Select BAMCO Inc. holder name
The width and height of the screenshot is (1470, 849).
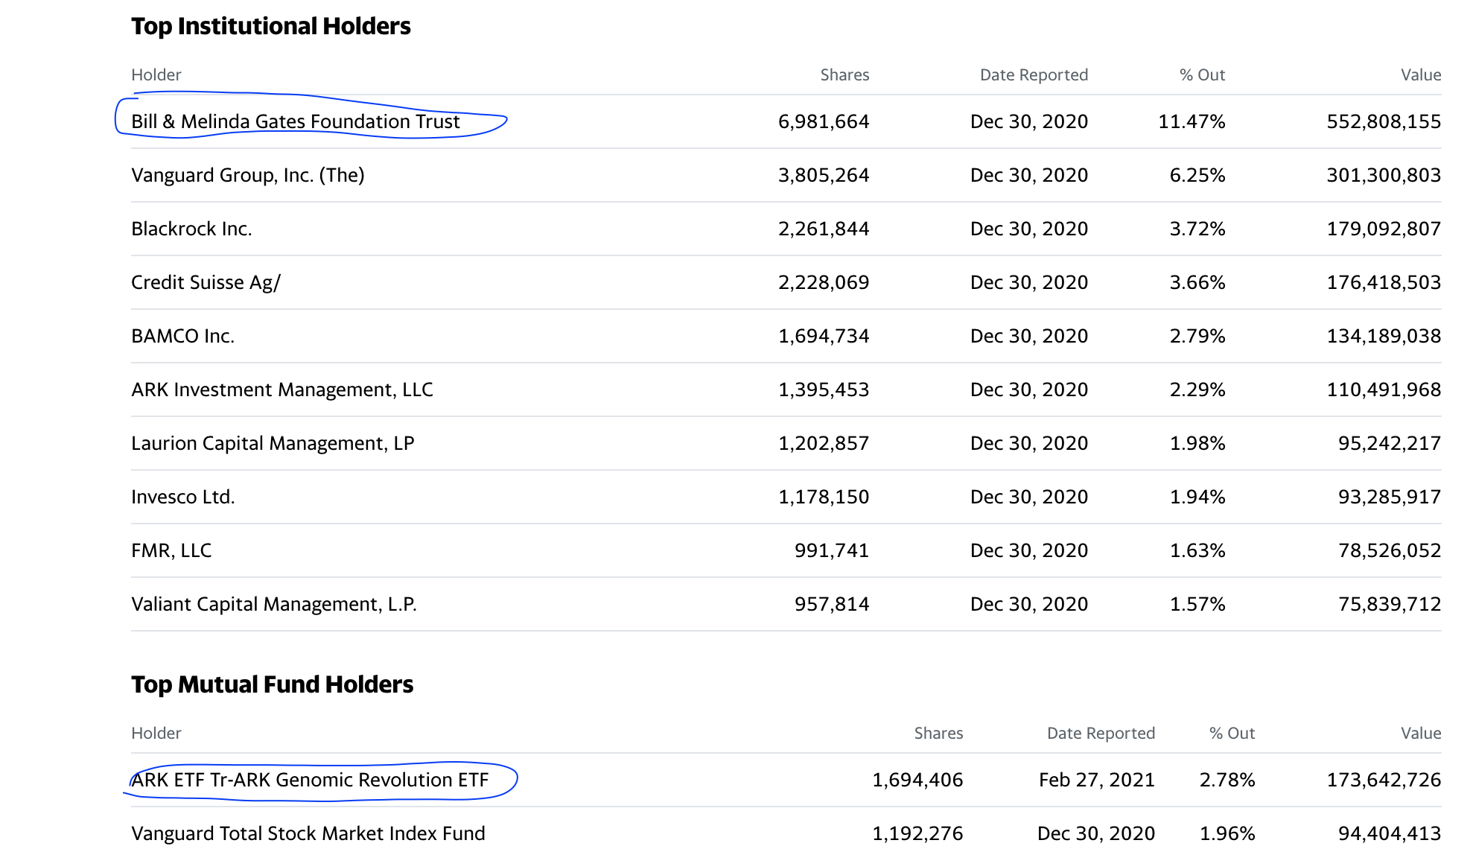pos(182,336)
